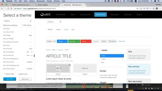Expand the Danger button dropdown arrow
162x91 pixels.
(90, 41)
